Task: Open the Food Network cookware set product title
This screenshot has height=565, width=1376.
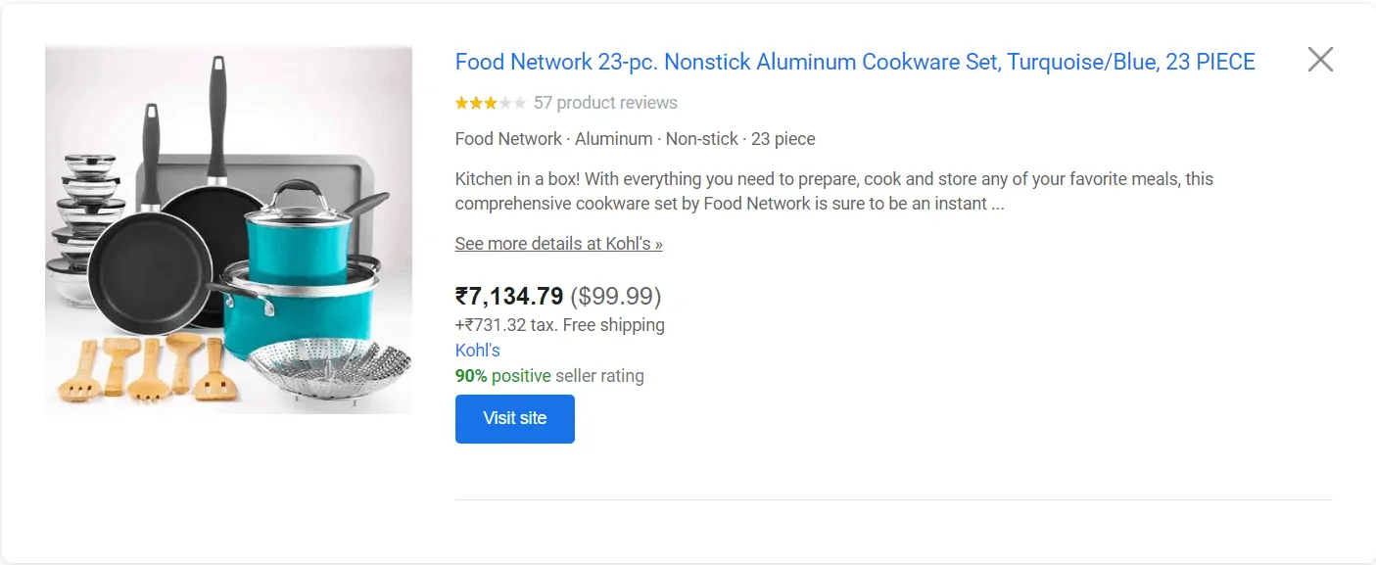Action: 853,62
